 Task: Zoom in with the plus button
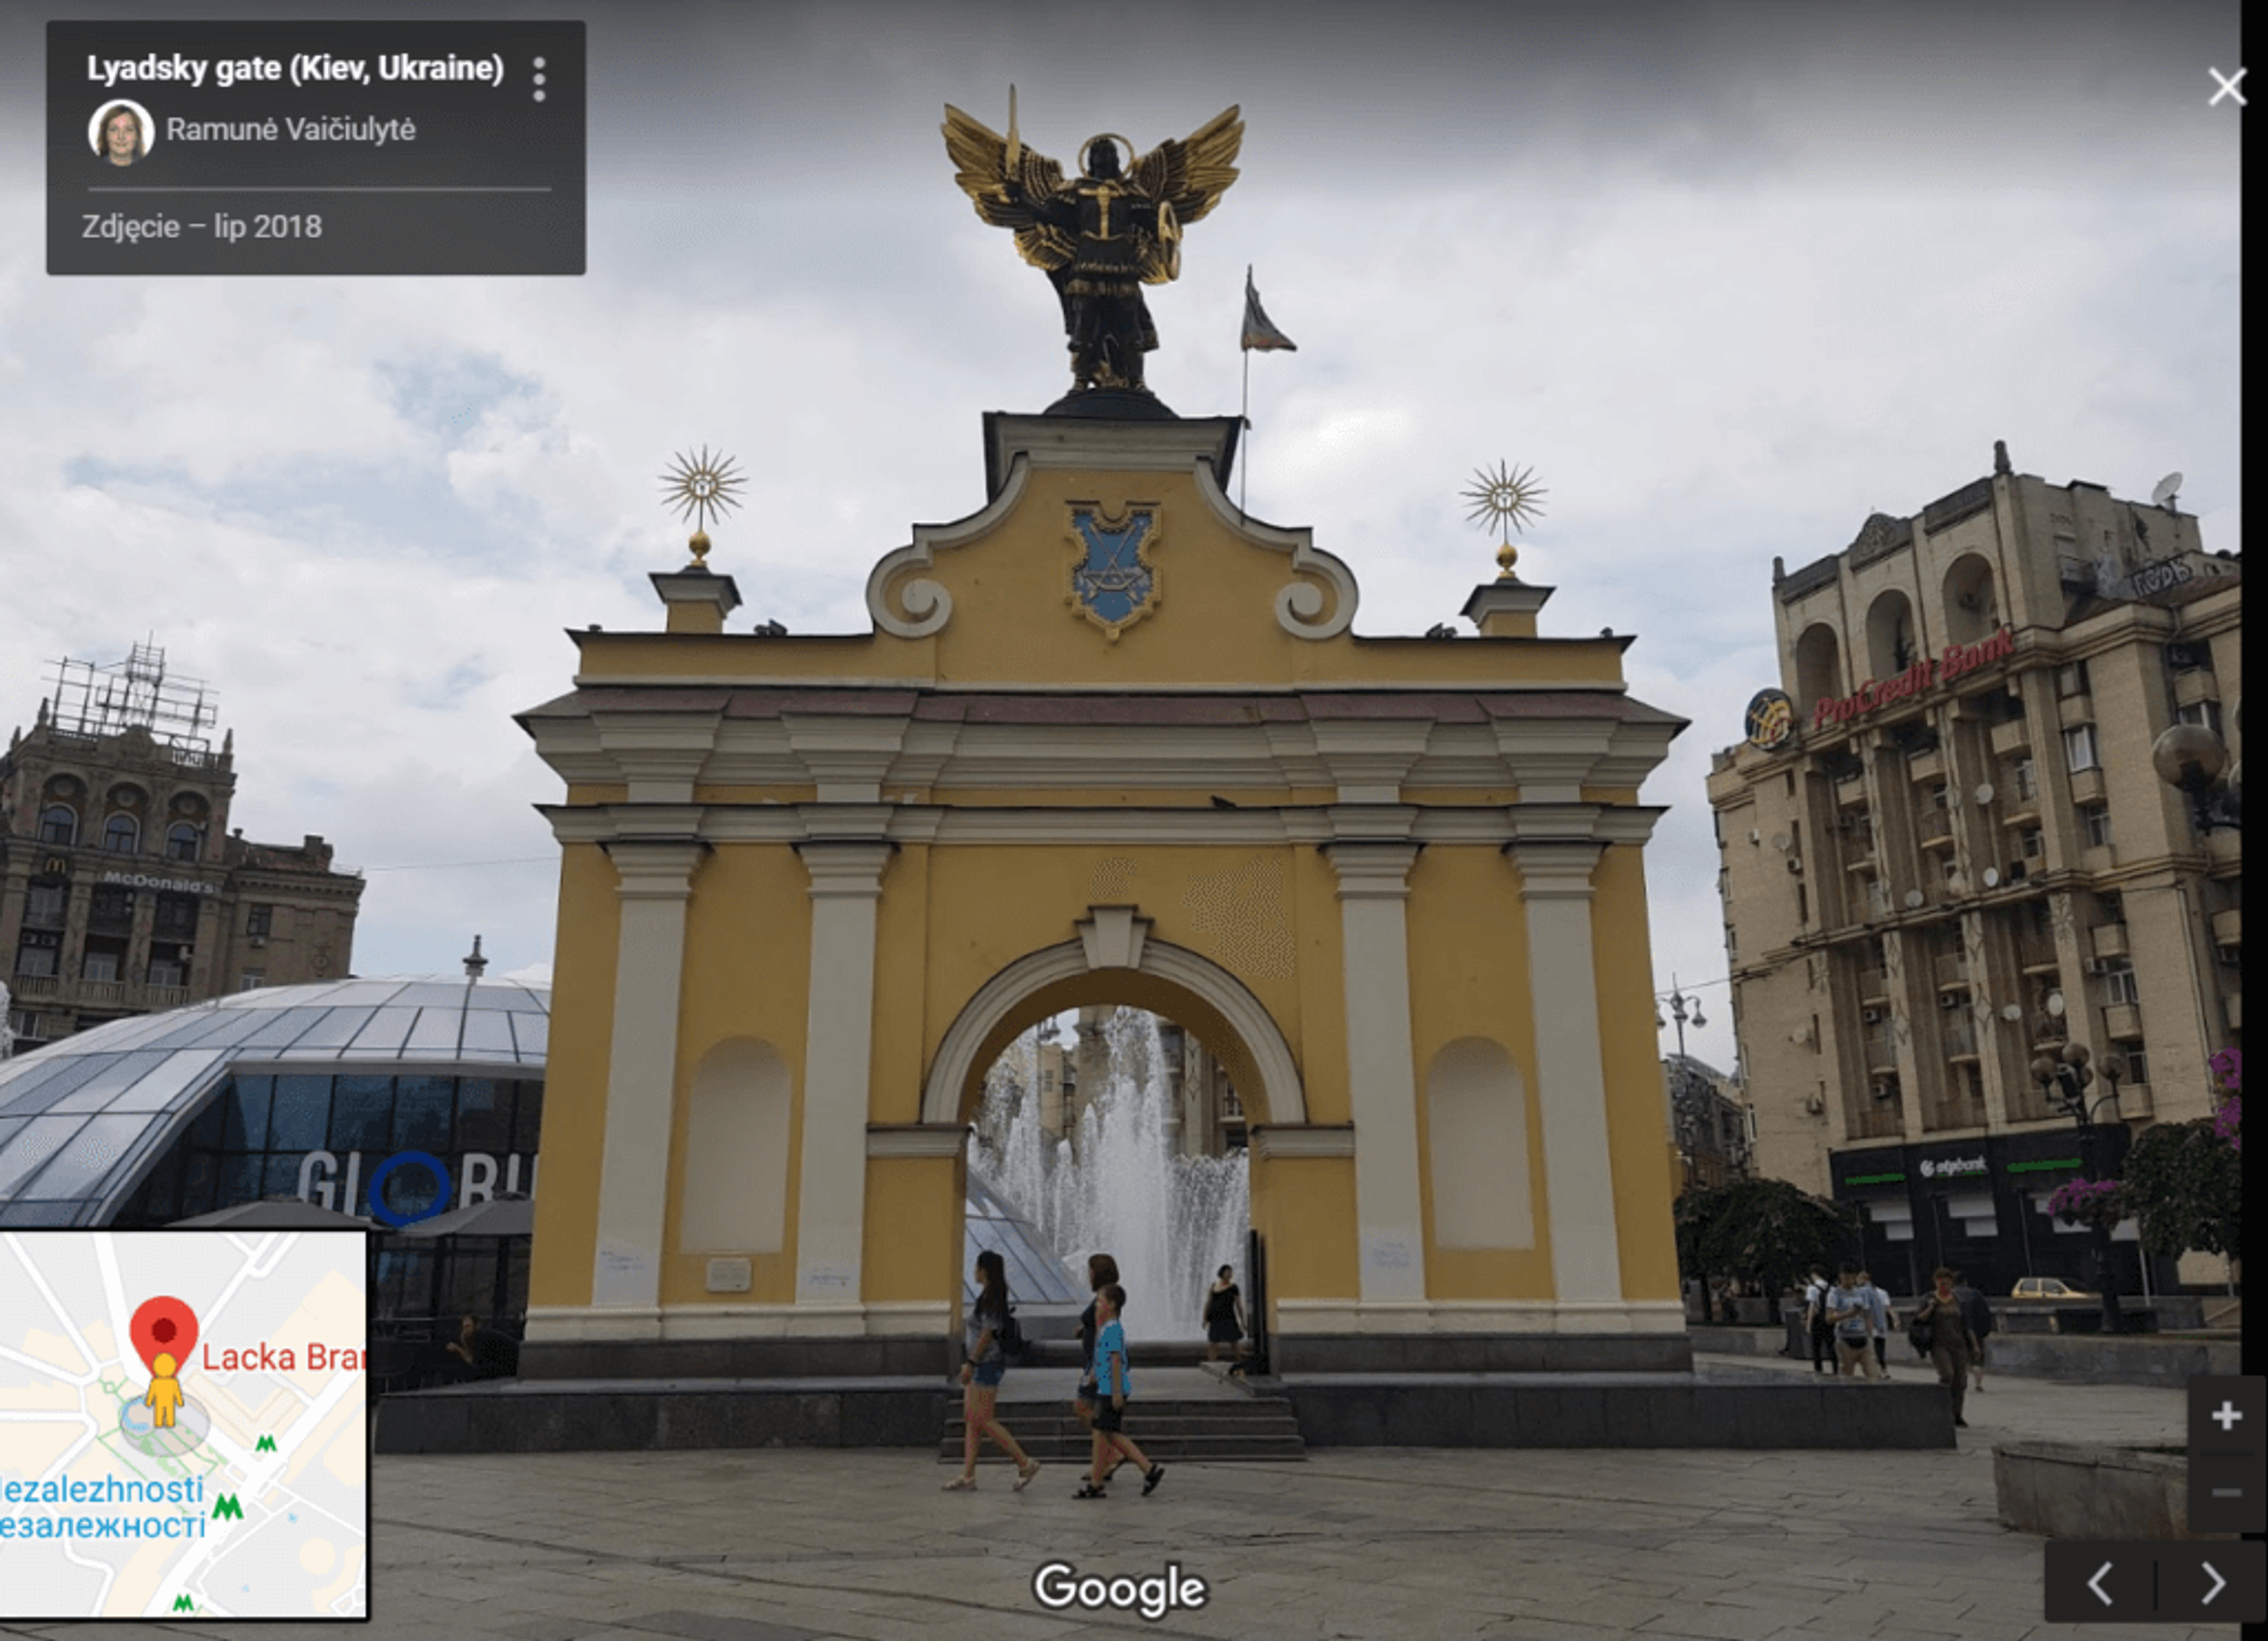2226,1415
